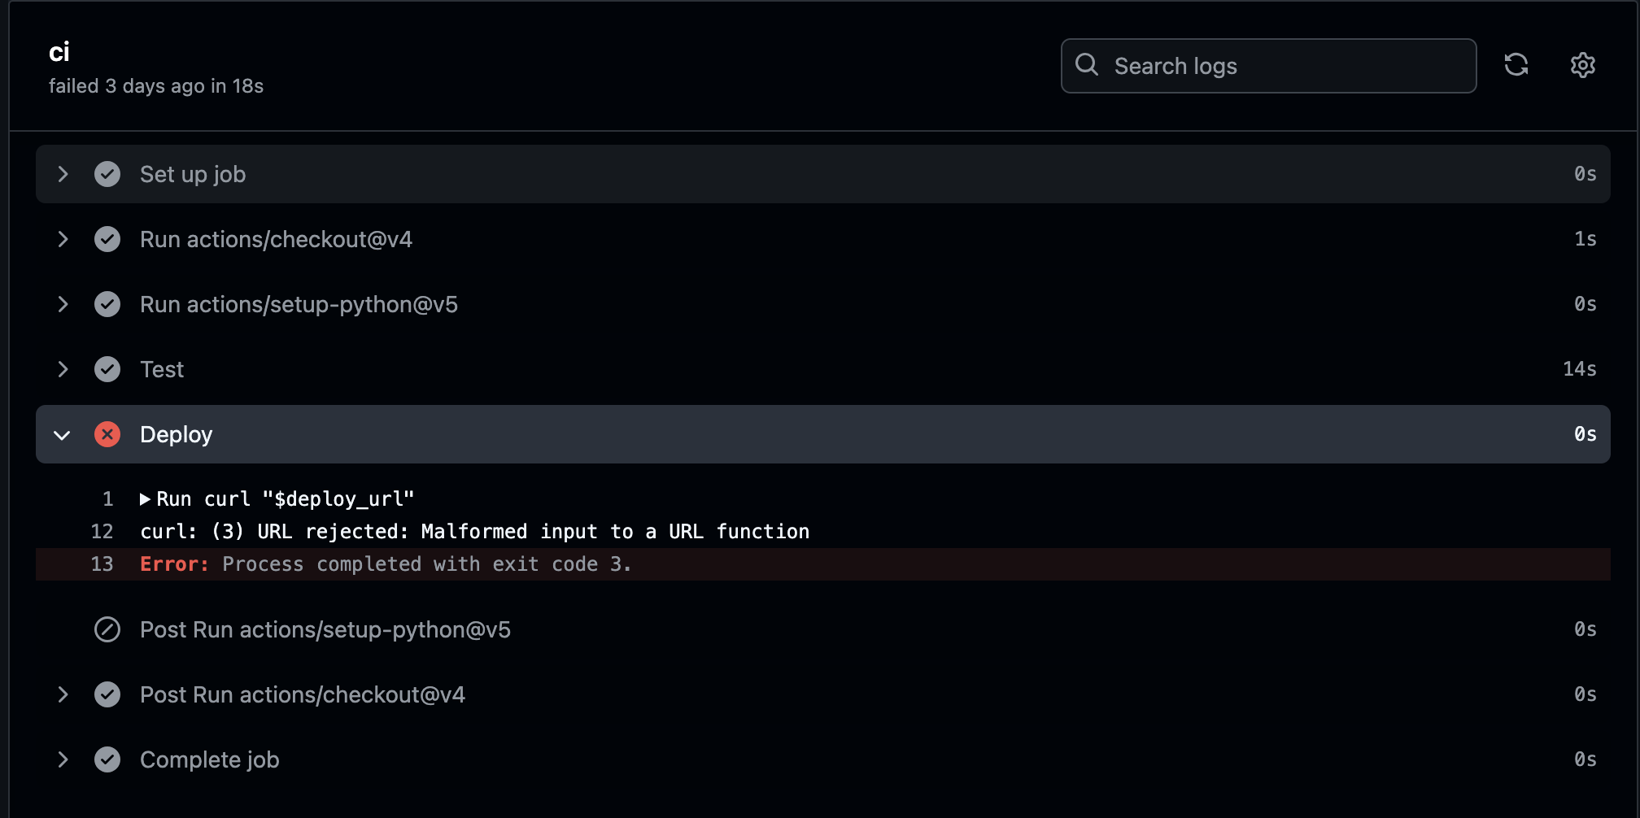Click the 0s duration of Post Run actions/setup-python@v5
1640x818 pixels.
pos(1585,629)
